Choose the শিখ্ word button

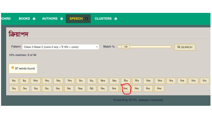(x=137, y=89)
